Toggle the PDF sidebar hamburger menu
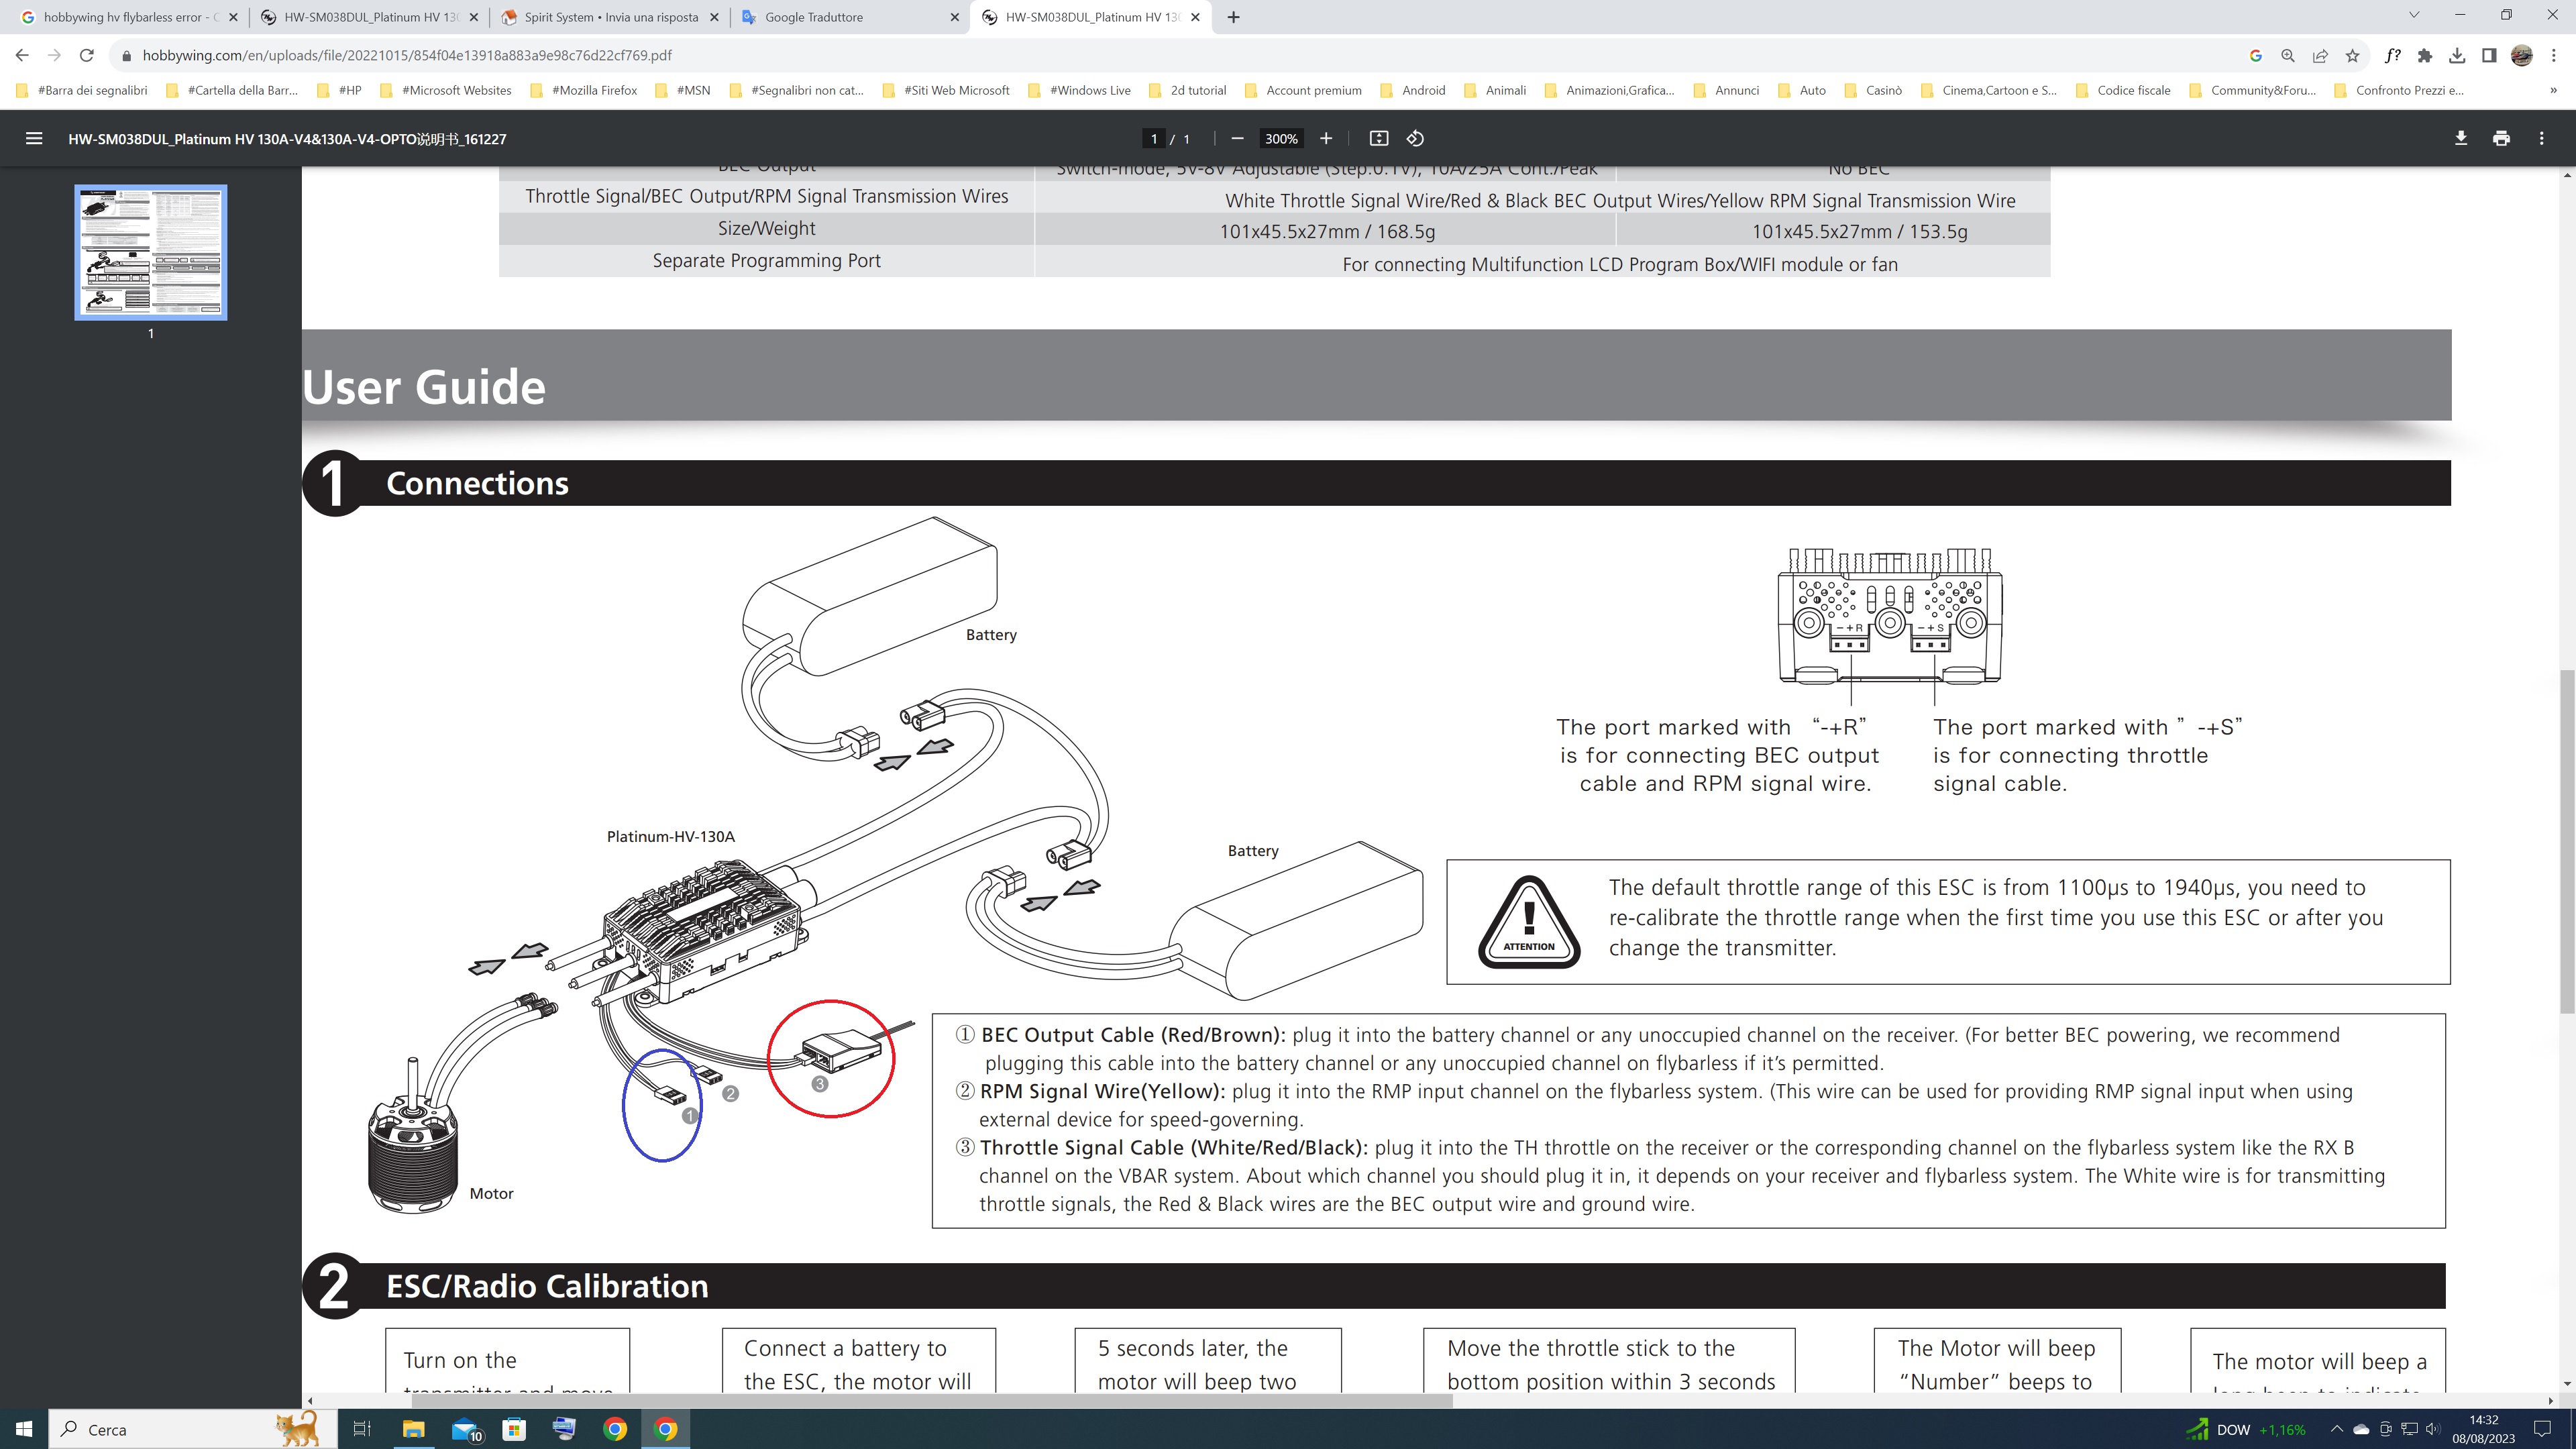2576x1449 pixels. [x=34, y=138]
